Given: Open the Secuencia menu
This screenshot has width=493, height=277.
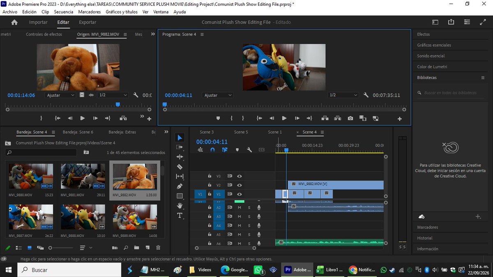Looking at the screenshot, I should [64, 12].
